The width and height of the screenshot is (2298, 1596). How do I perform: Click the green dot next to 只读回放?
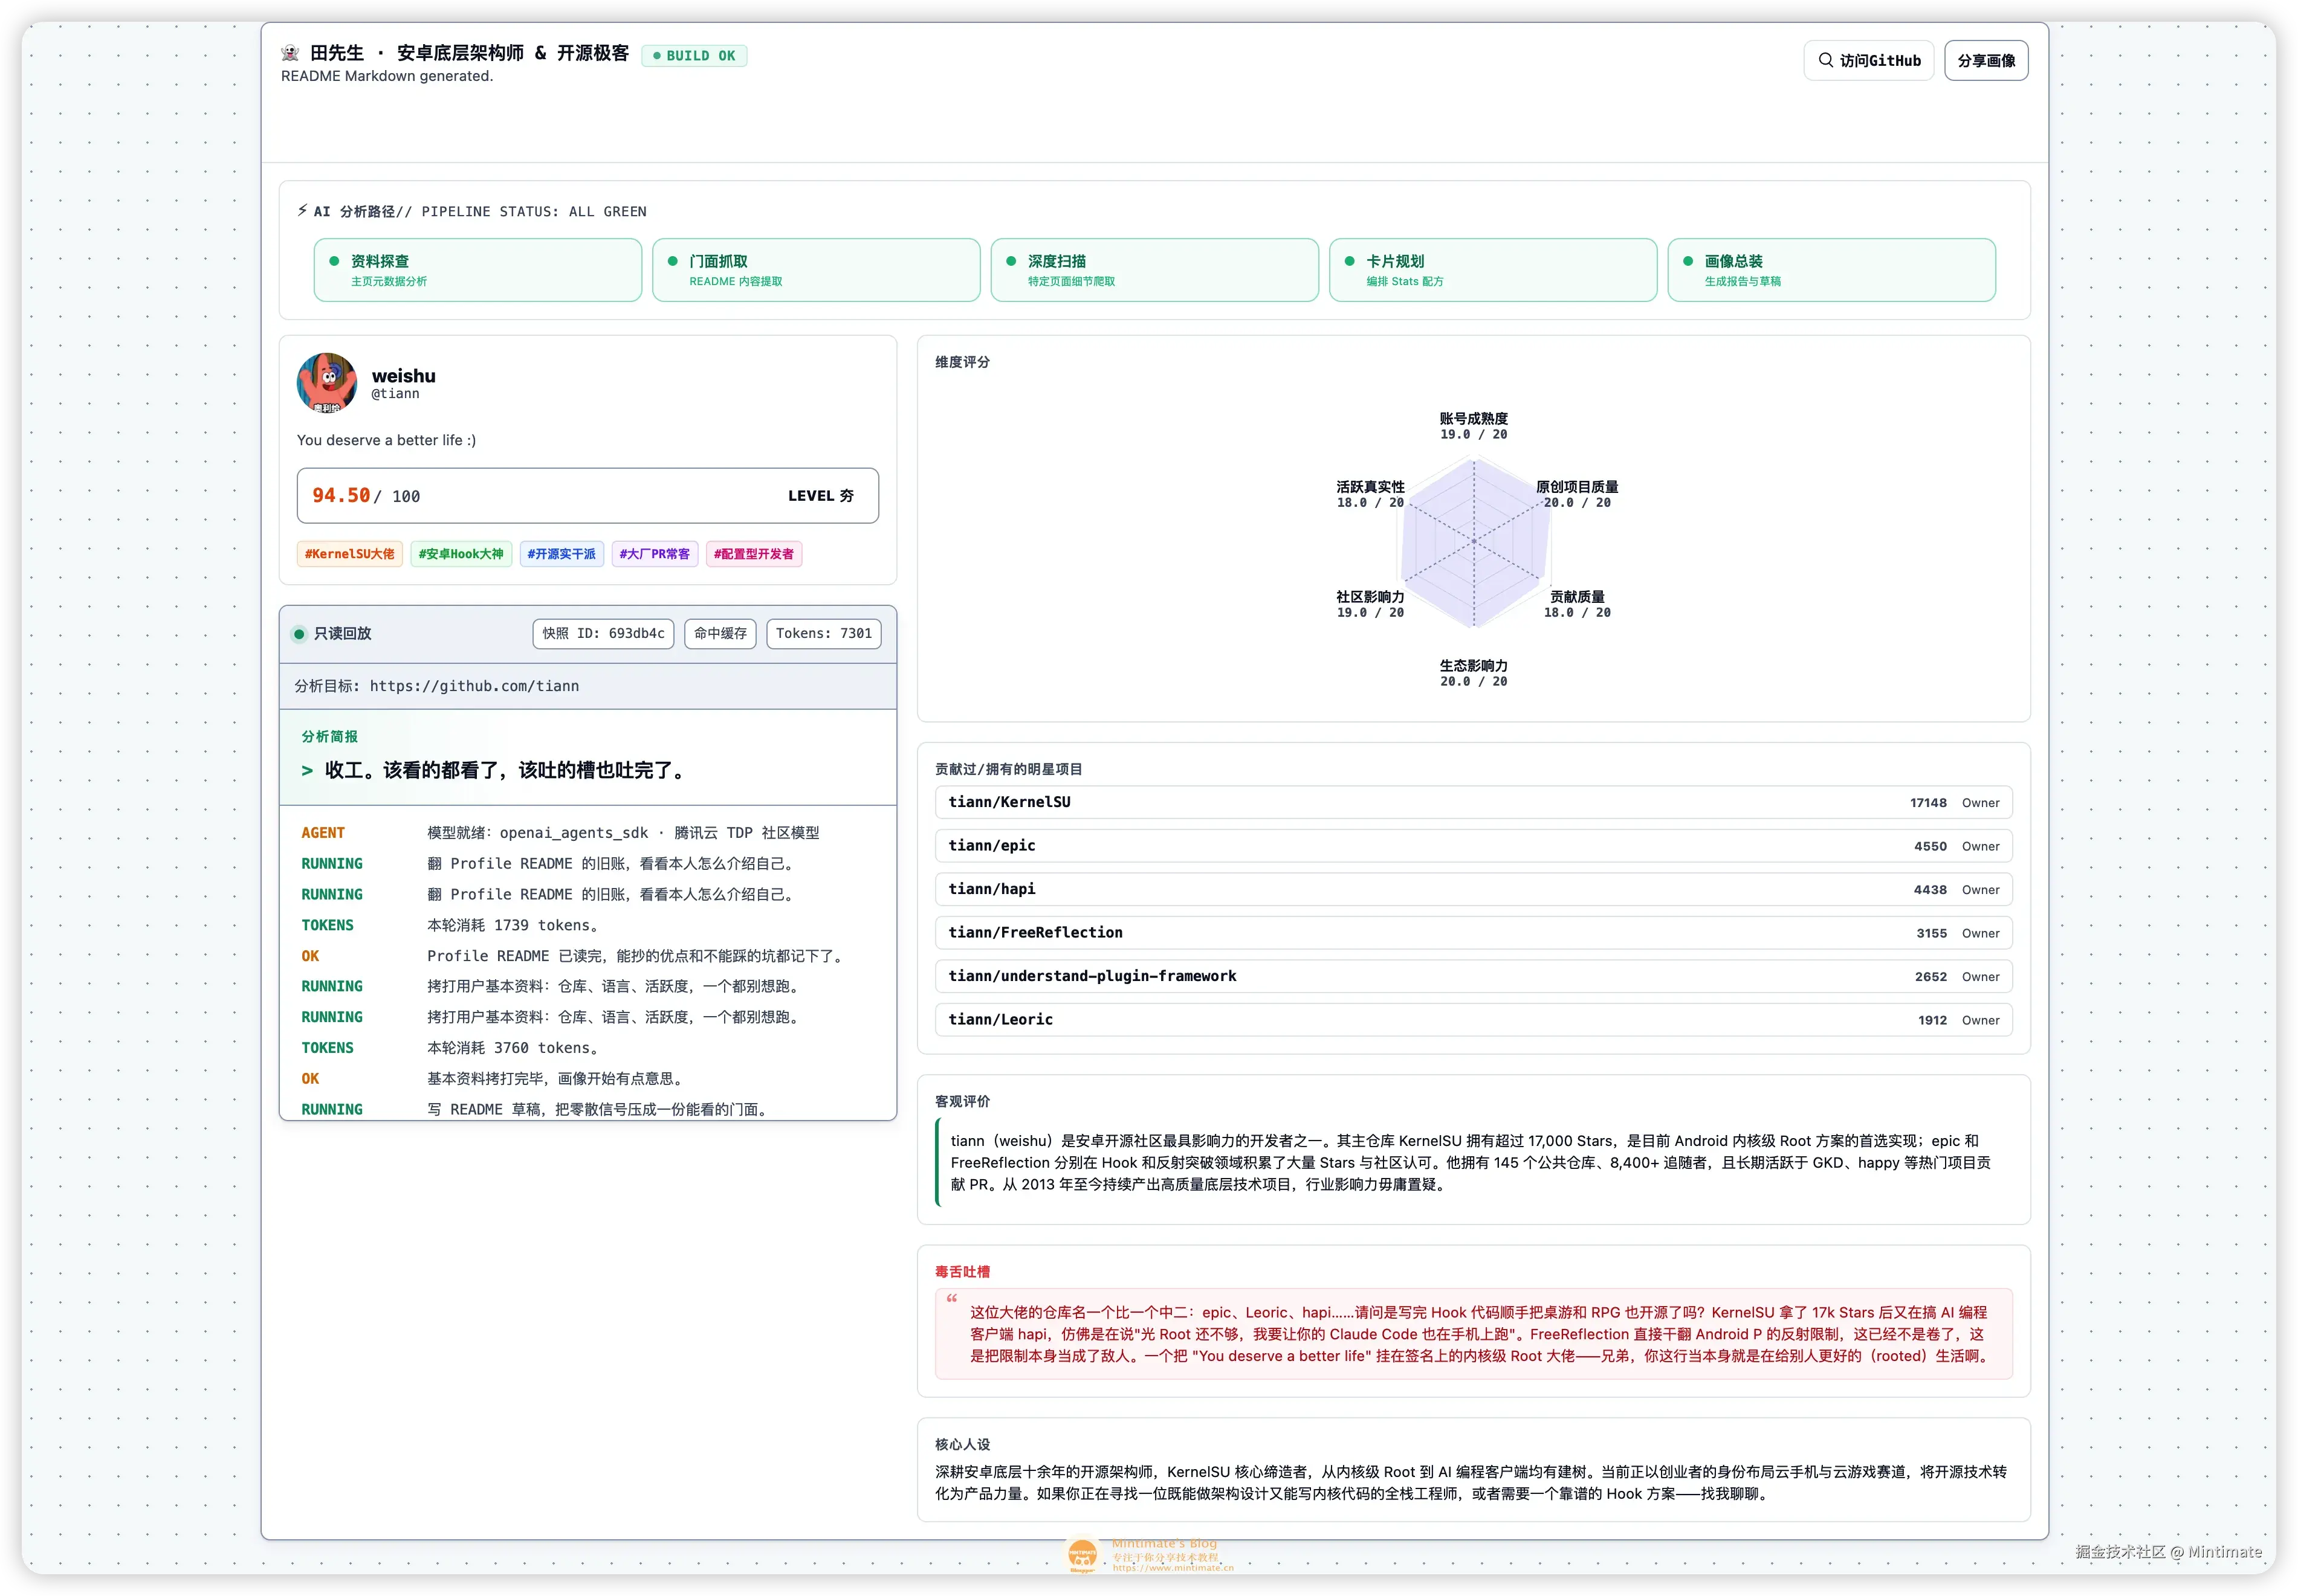(x=299, y=633)
